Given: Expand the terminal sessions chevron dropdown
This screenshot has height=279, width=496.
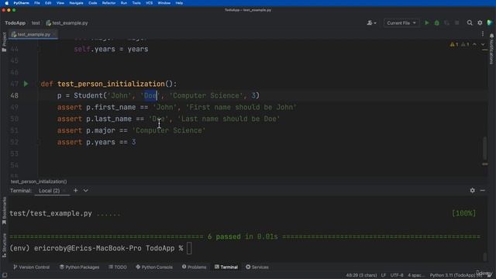Looking at the screenshot, I should point(86,191).
